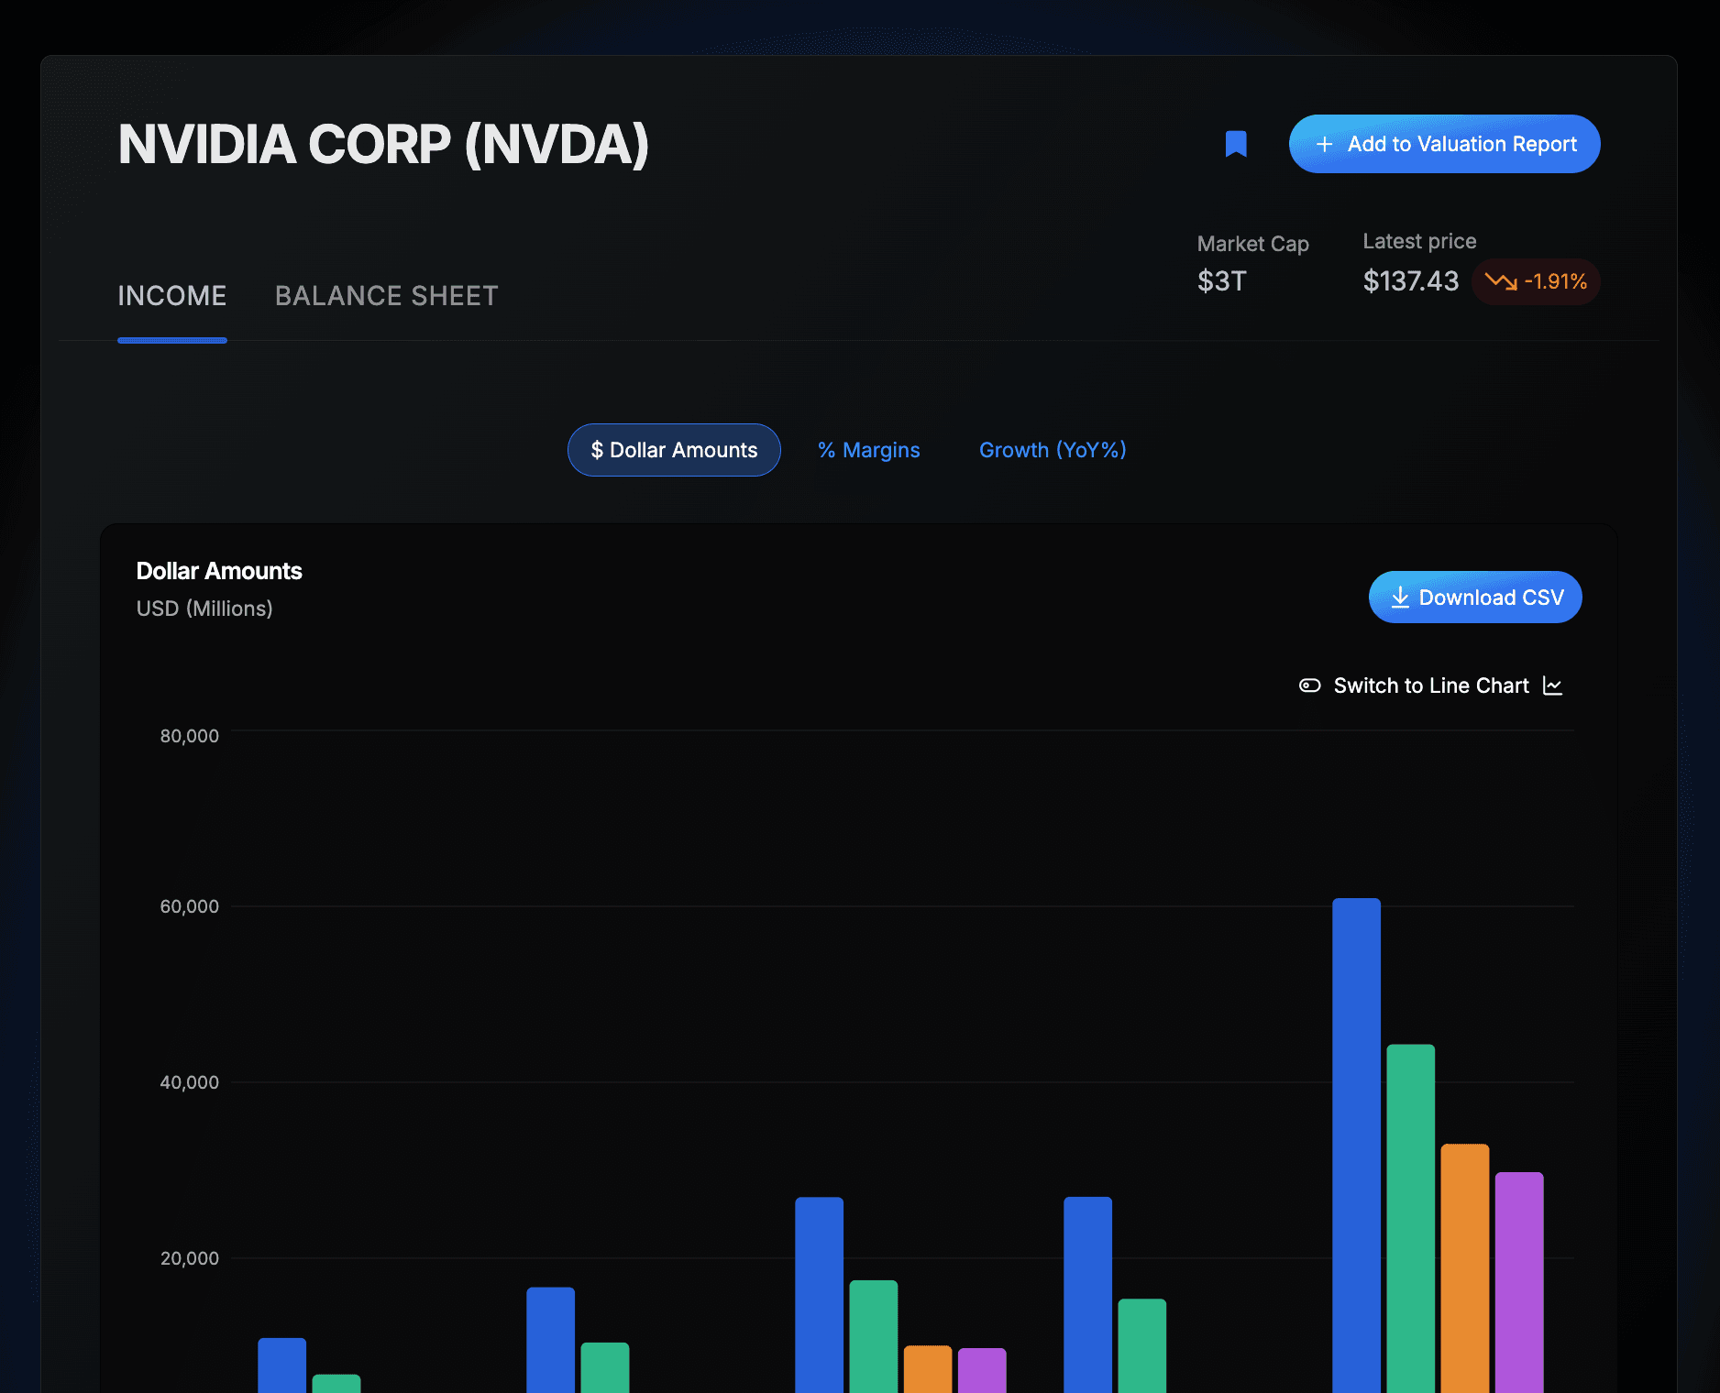
Task: Select the INCOME tab
Action: click(x=172, y=295)
